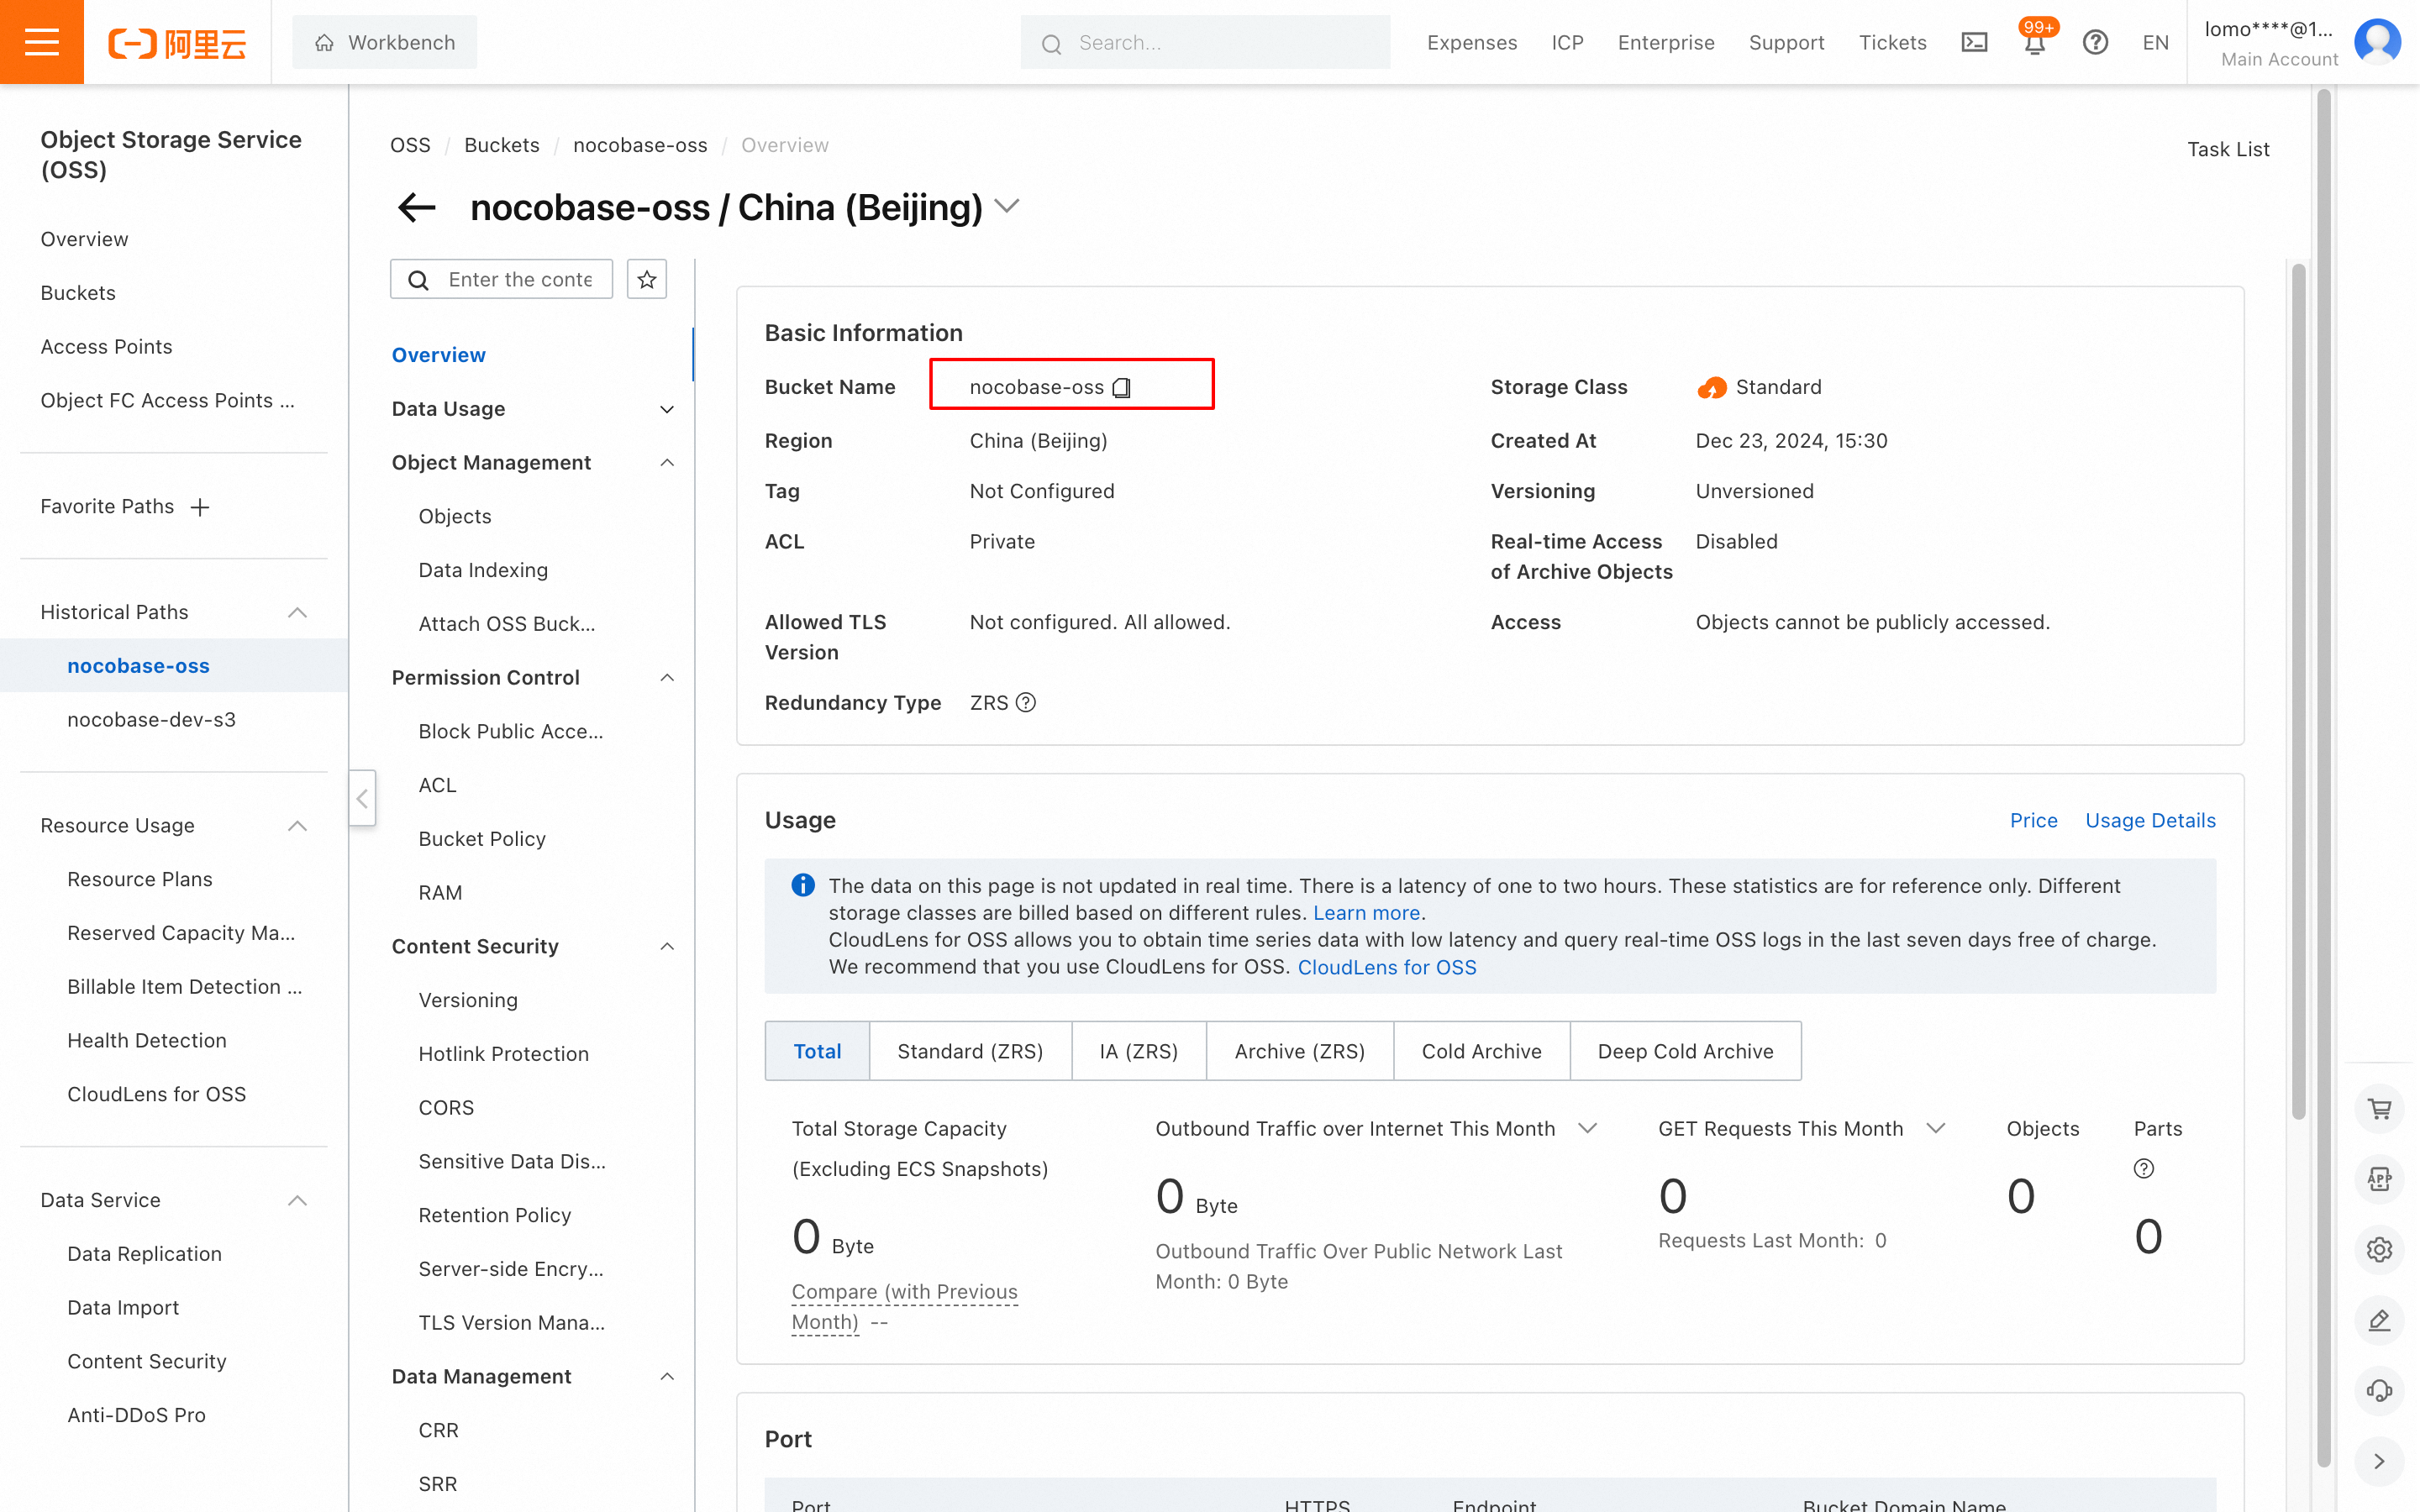Open the shopping cart side icon
This screenshot has width=2420, height=1512.
[2379, 1108]
